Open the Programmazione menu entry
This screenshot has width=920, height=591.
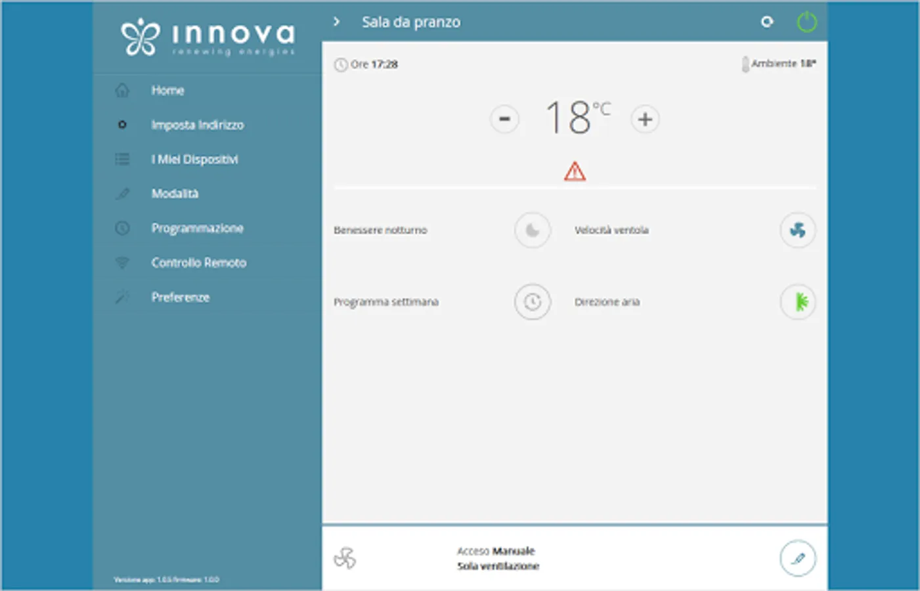[x=207, y=228]
